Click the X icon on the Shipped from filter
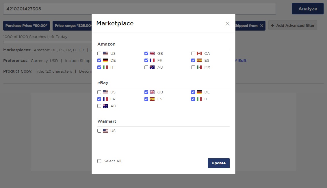The width and height of the screenshot is (327, 188). coord(262,25)
